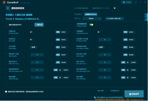Toggle Infinite Health switch
The width and height of the screenshot is (148, 101).
32,32
